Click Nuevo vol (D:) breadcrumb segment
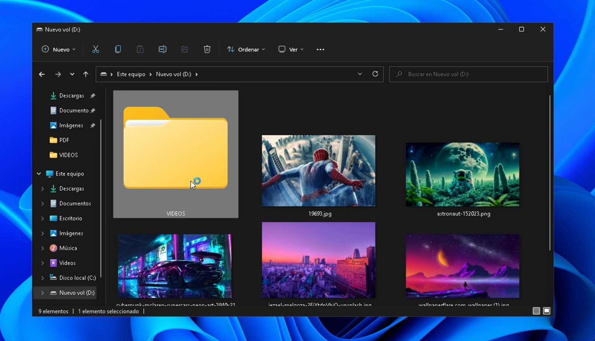Image resolution: width=595 pixels, height=341 pixels. point(174,74)
